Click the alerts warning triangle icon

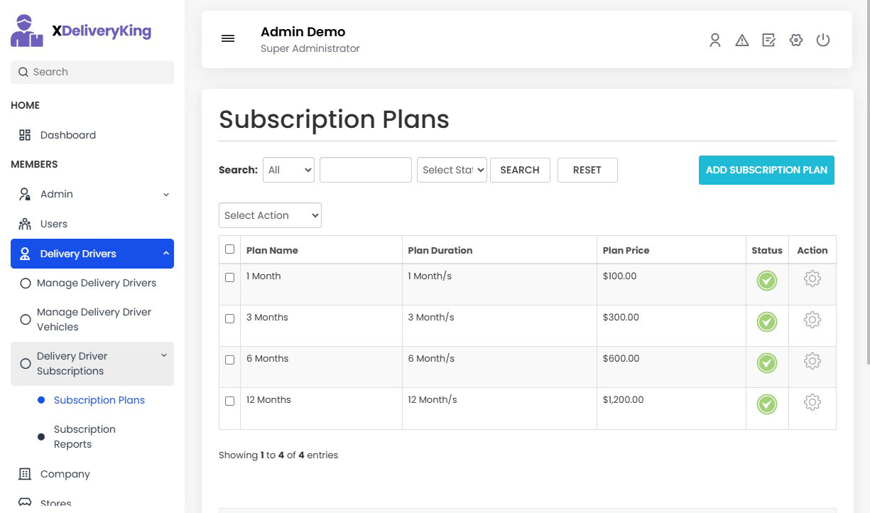point(741,40)
